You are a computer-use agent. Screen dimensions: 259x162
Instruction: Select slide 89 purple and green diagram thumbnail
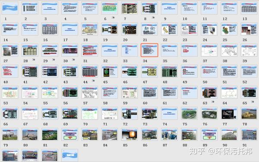click(209, 134)
